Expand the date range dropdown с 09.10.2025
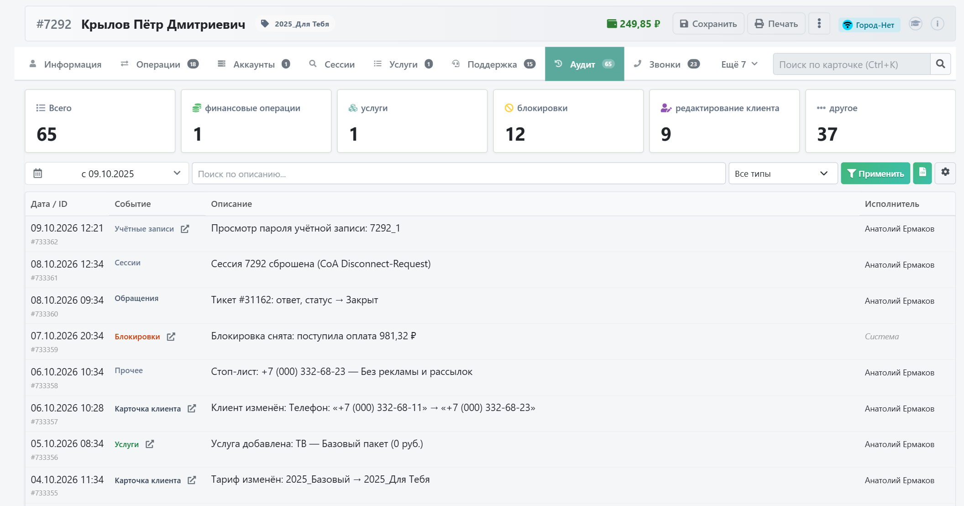Screen dimensions: 964x506 107,174
